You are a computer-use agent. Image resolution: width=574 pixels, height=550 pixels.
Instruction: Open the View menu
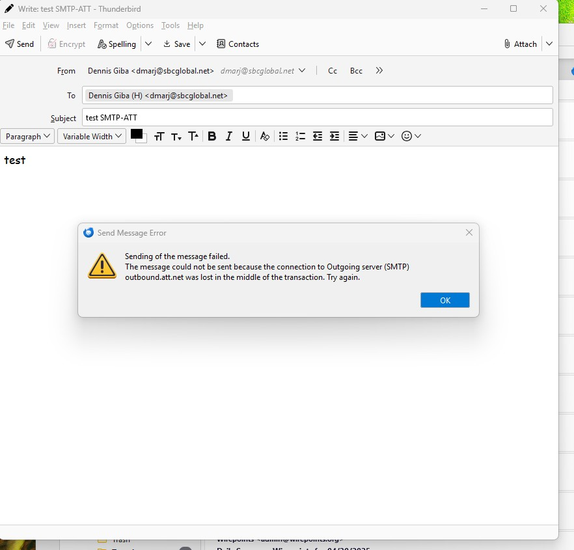pos(51,25)
